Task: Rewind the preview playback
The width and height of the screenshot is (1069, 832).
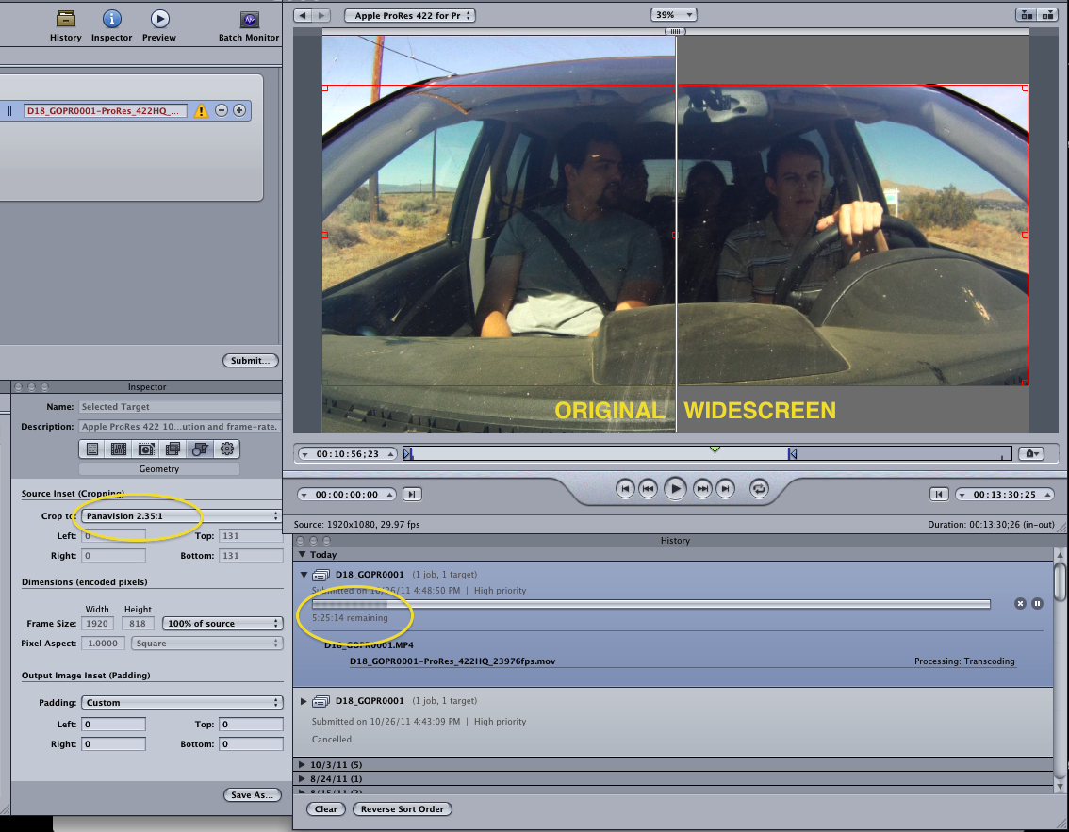Action: 648,489
